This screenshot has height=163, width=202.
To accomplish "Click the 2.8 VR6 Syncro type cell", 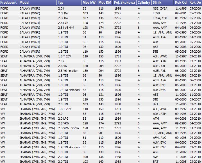I will click(68, 128).
